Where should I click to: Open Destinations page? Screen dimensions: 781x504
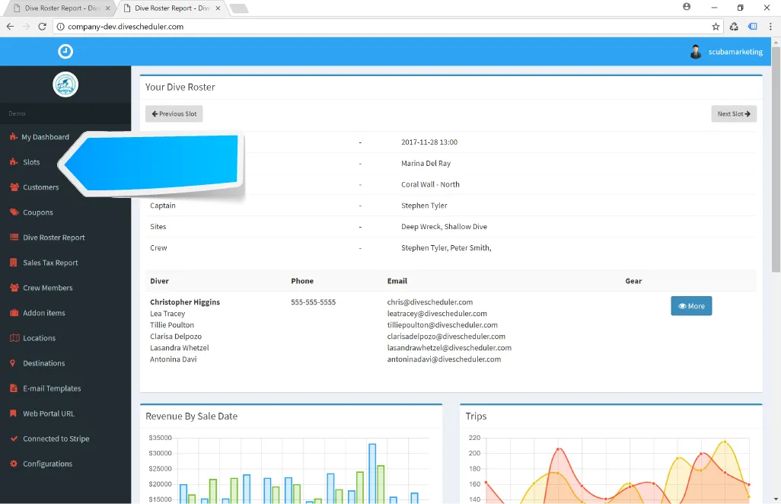coord(44,363)
